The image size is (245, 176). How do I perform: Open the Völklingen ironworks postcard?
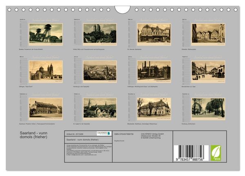[154, 72]
